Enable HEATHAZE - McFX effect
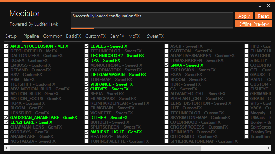Image resolution: width=275 pixels, height=154 pixels. 86,136
